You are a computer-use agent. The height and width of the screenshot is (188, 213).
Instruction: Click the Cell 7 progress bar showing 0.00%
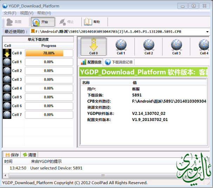[x=49, y=115]
